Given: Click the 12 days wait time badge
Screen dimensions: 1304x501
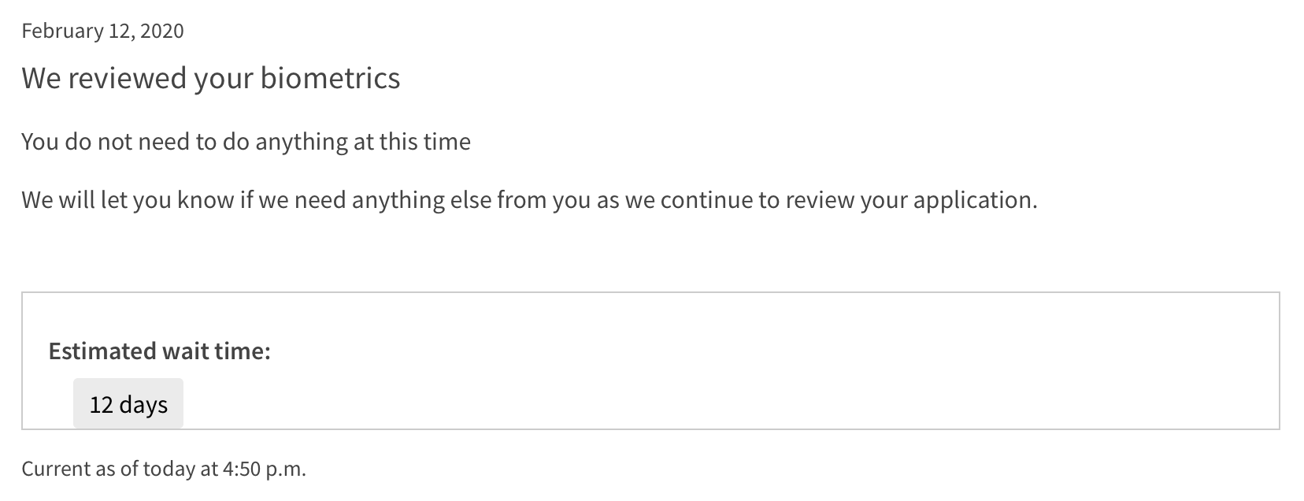Looking at the screenshot, I should 128,403.
